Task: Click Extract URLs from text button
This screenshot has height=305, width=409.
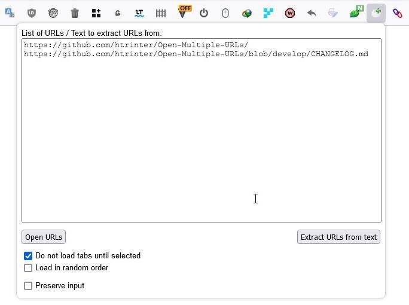Action: point(338,237)
